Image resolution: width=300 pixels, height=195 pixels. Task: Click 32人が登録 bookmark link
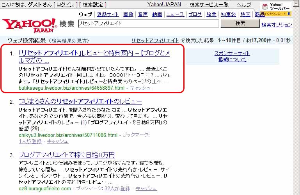pyautogui.click(x=117, y=189)
